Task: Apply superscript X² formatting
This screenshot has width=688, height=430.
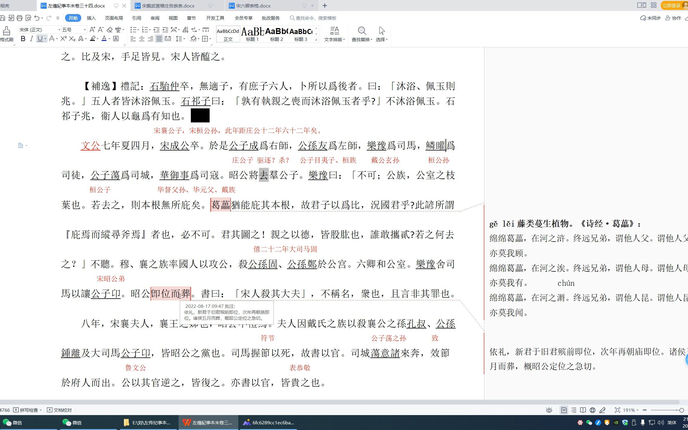Action: [x=63, y=39]
